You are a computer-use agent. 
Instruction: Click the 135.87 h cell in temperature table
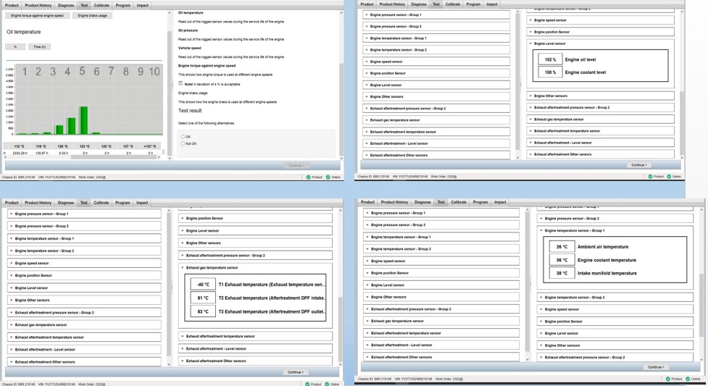point(41,153)
